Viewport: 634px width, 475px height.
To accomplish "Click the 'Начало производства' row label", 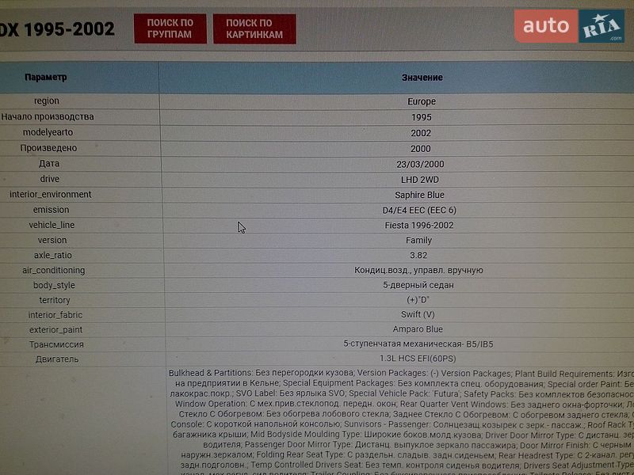I will point(48,116).
